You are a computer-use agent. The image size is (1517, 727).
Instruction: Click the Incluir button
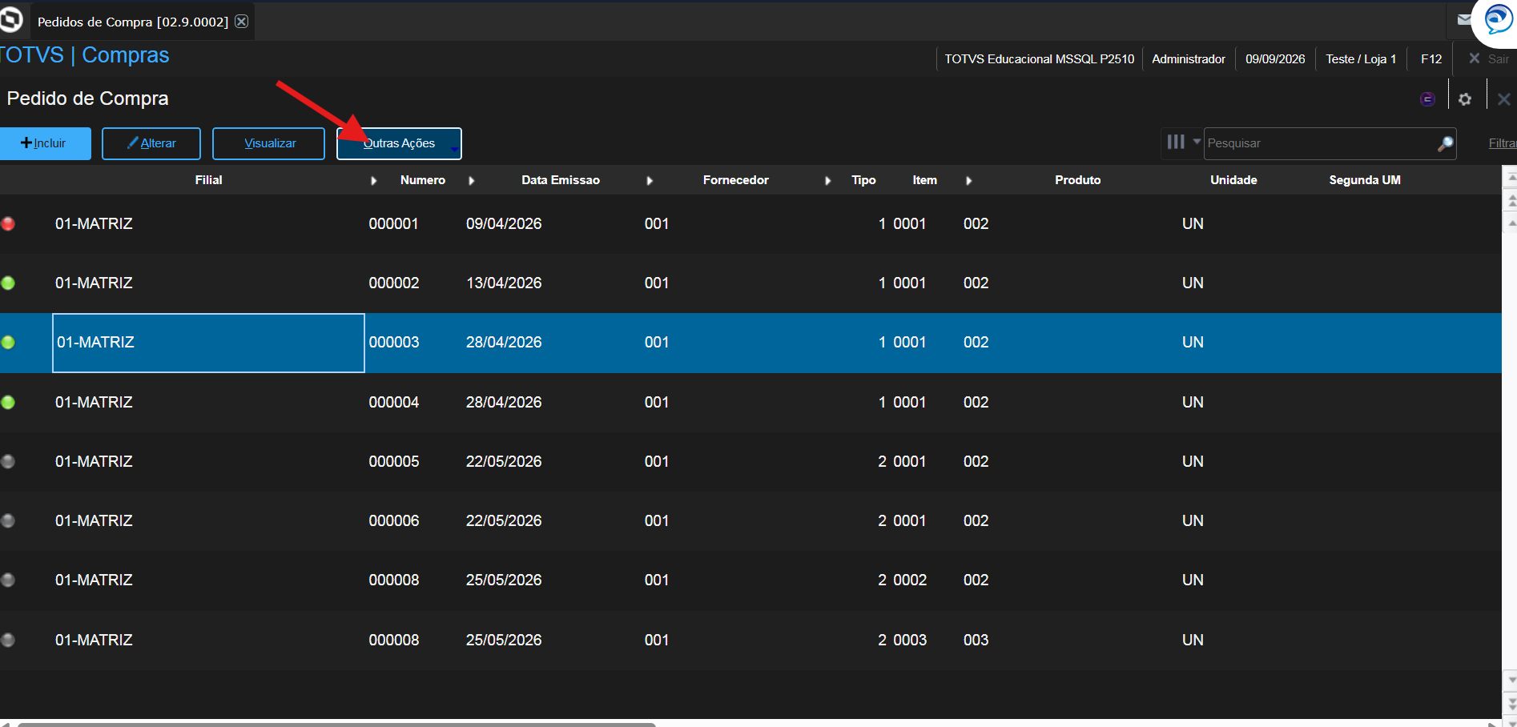point(45,143)
